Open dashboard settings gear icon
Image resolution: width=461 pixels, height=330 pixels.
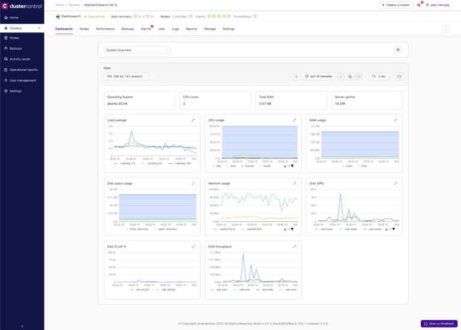point(397,50)
